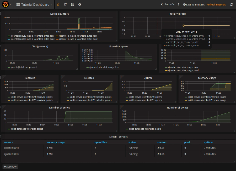236x171 pixels.
Task: Open the Memory Usage panel title menu
Action: (x=207, y=78)
